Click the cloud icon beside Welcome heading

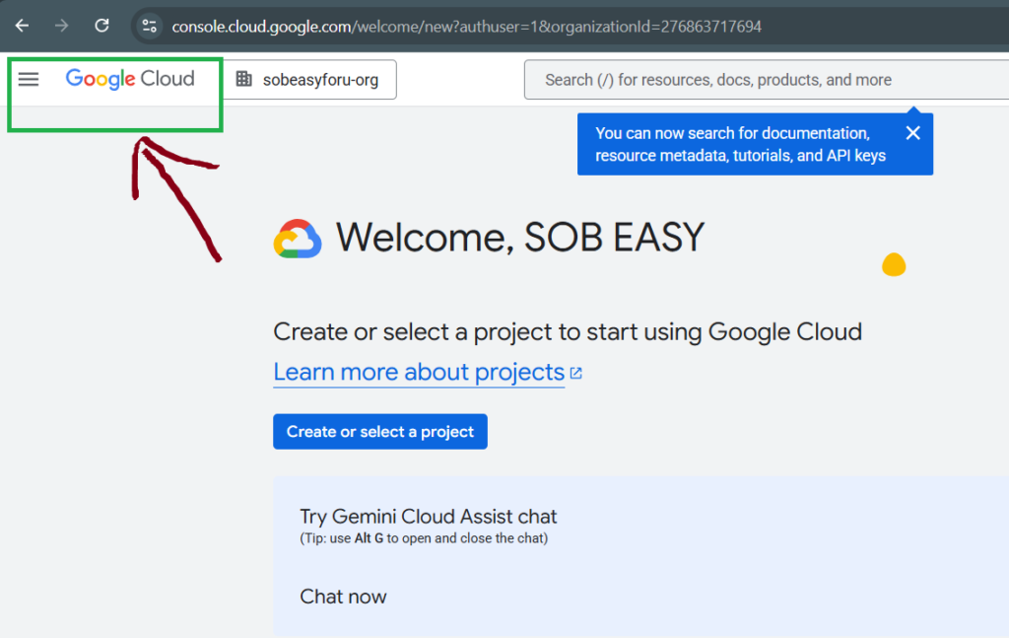click(298, 239)
